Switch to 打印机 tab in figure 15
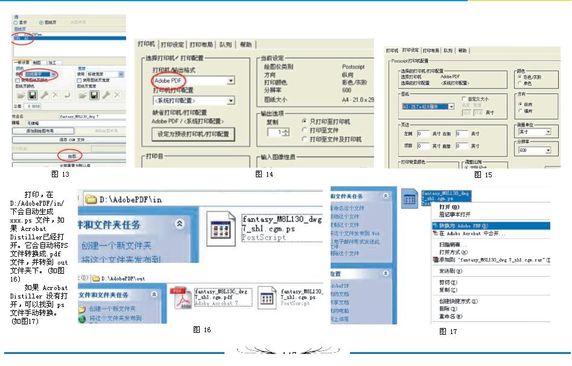The height and width of the screenshot is (366, 572). [x=392, y=50]
